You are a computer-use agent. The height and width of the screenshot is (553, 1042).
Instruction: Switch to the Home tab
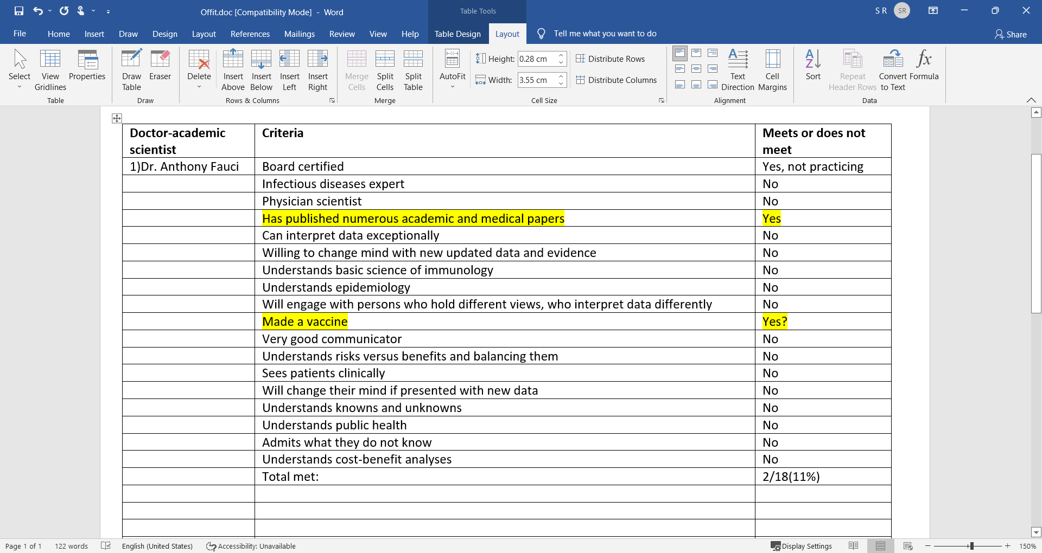pyautogui.click(x=59, y=34)
